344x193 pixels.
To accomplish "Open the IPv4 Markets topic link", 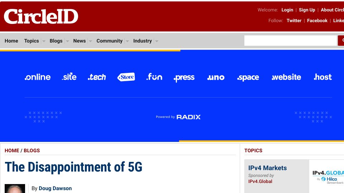I will coord(267,168).
